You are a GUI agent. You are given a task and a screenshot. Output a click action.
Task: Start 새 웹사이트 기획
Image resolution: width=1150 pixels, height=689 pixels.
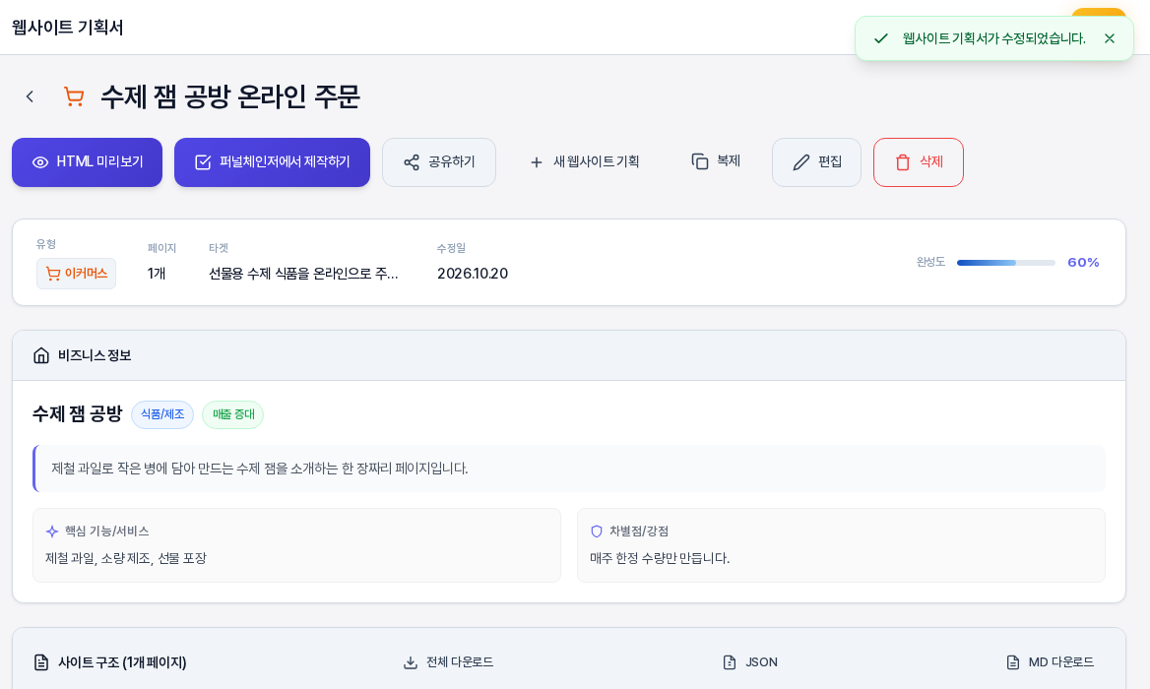click(x=585, y=162)
